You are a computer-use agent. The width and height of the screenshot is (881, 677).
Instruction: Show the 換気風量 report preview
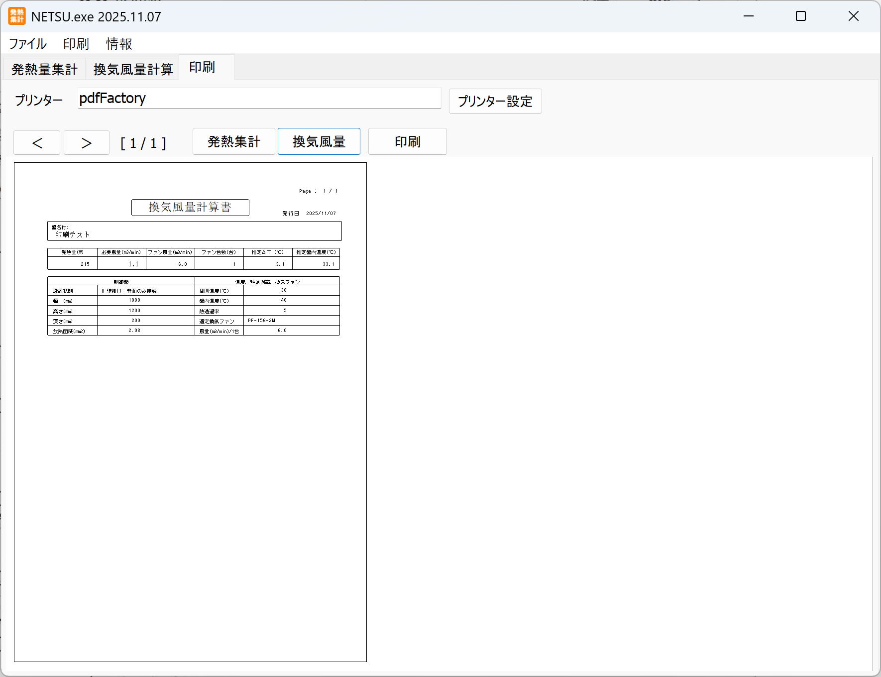pyautogui.click(x=319, y=142)
